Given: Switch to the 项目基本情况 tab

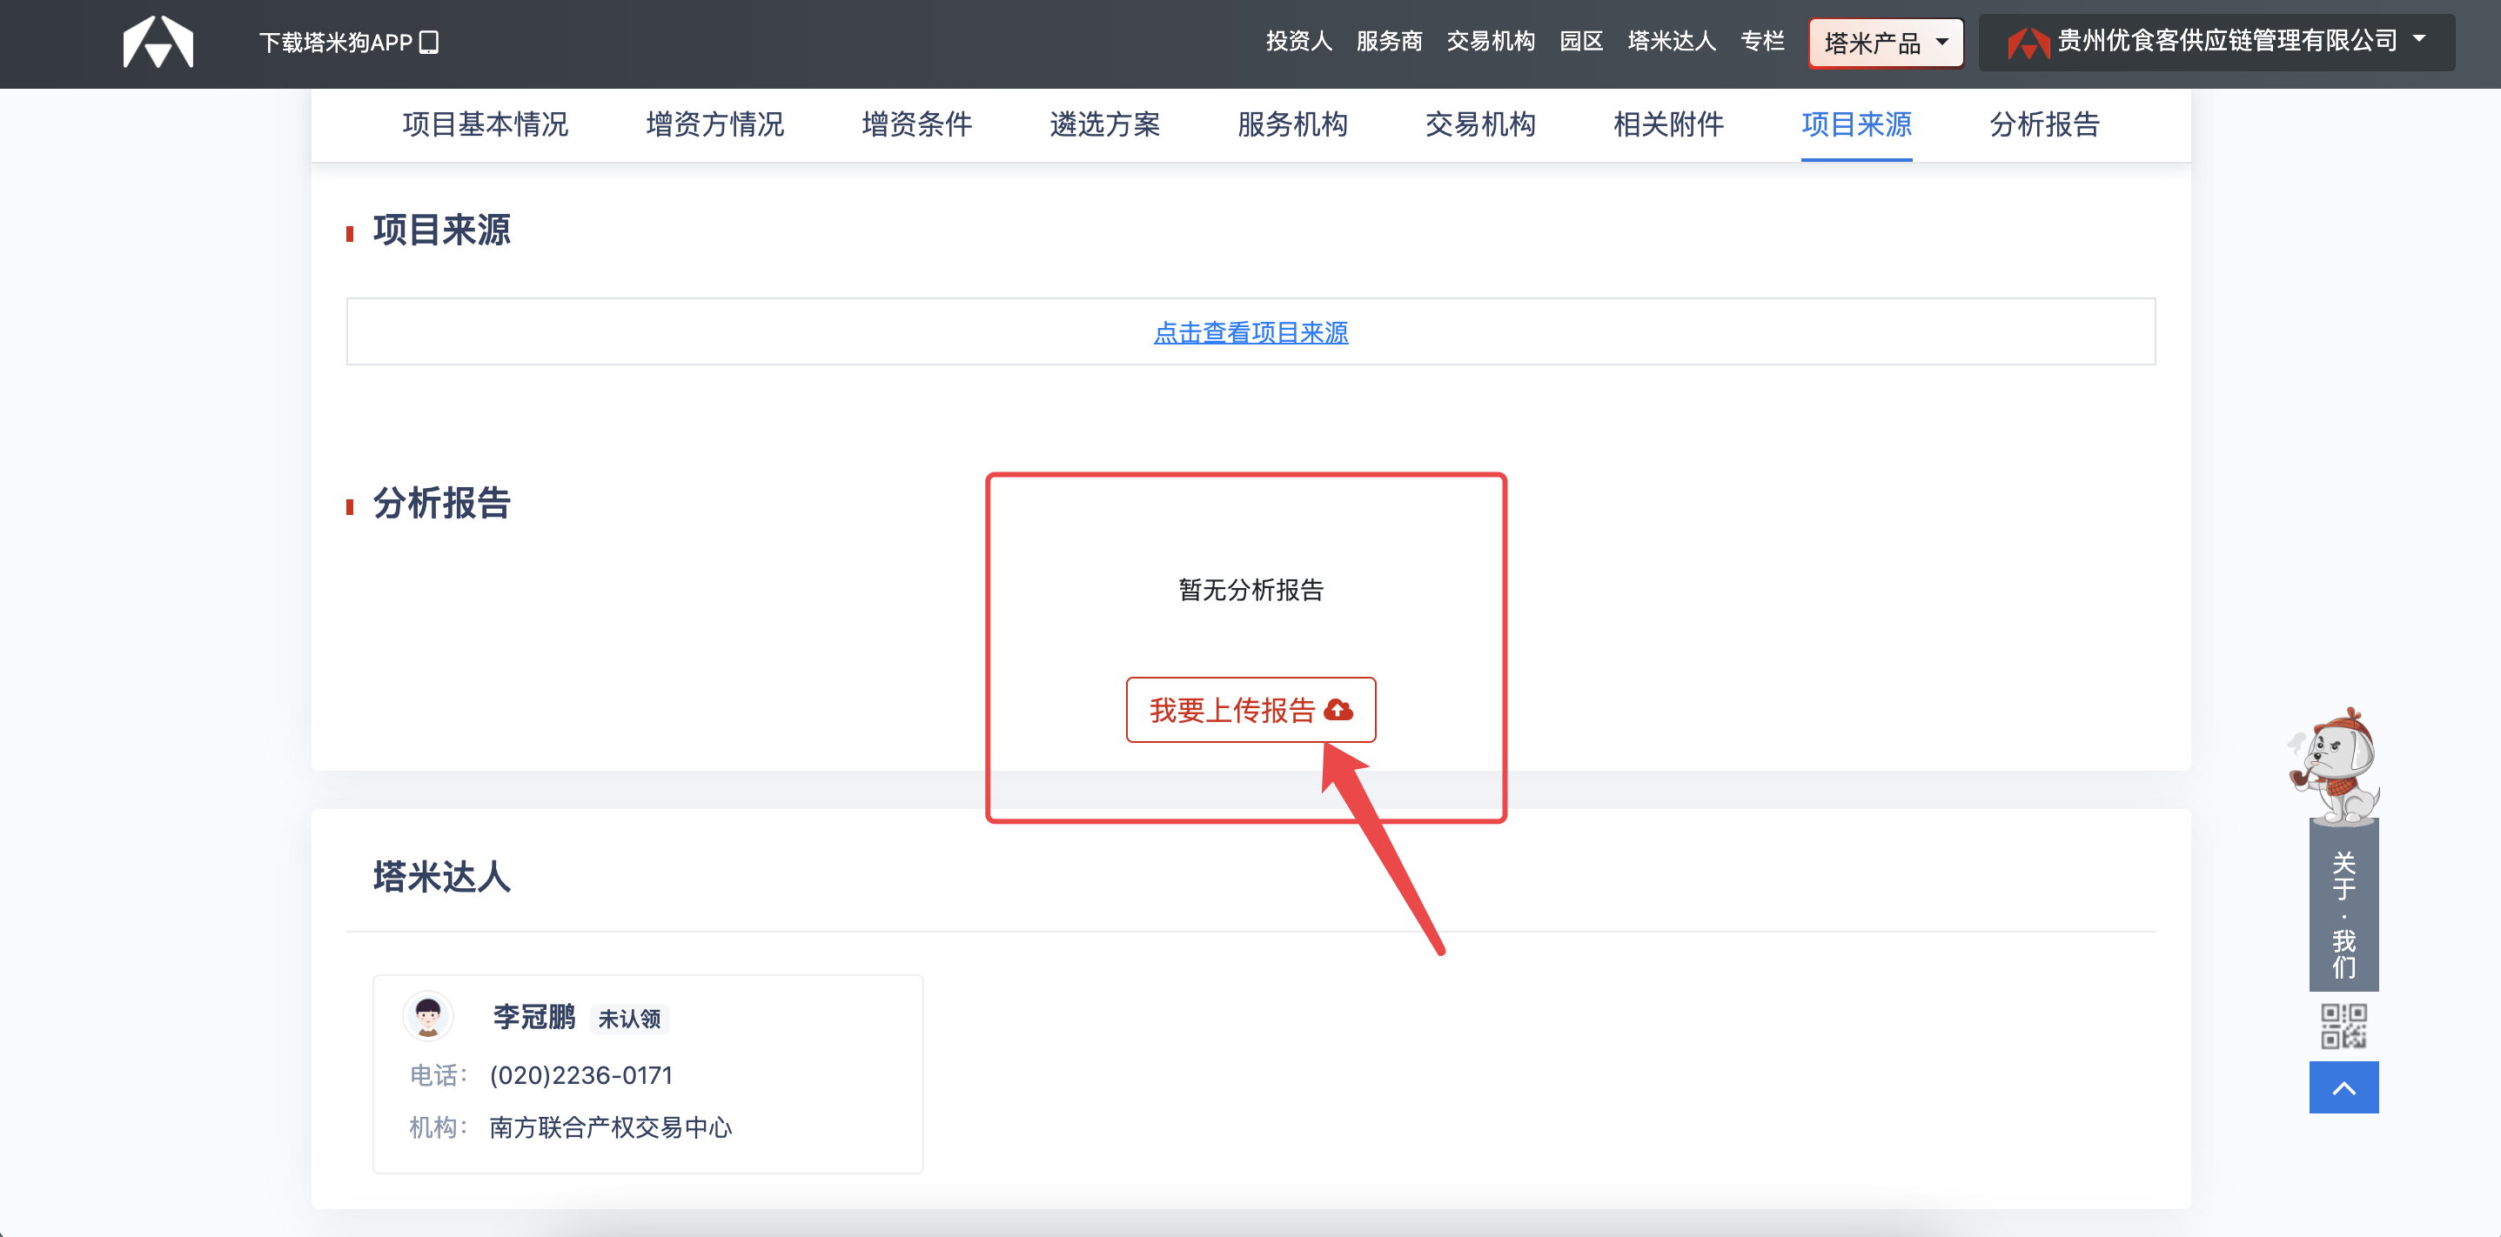Looking at the screenshot, I should point(486,124).
